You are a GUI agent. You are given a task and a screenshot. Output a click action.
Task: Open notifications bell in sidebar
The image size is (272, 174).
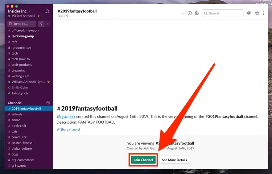click(47, 11)
